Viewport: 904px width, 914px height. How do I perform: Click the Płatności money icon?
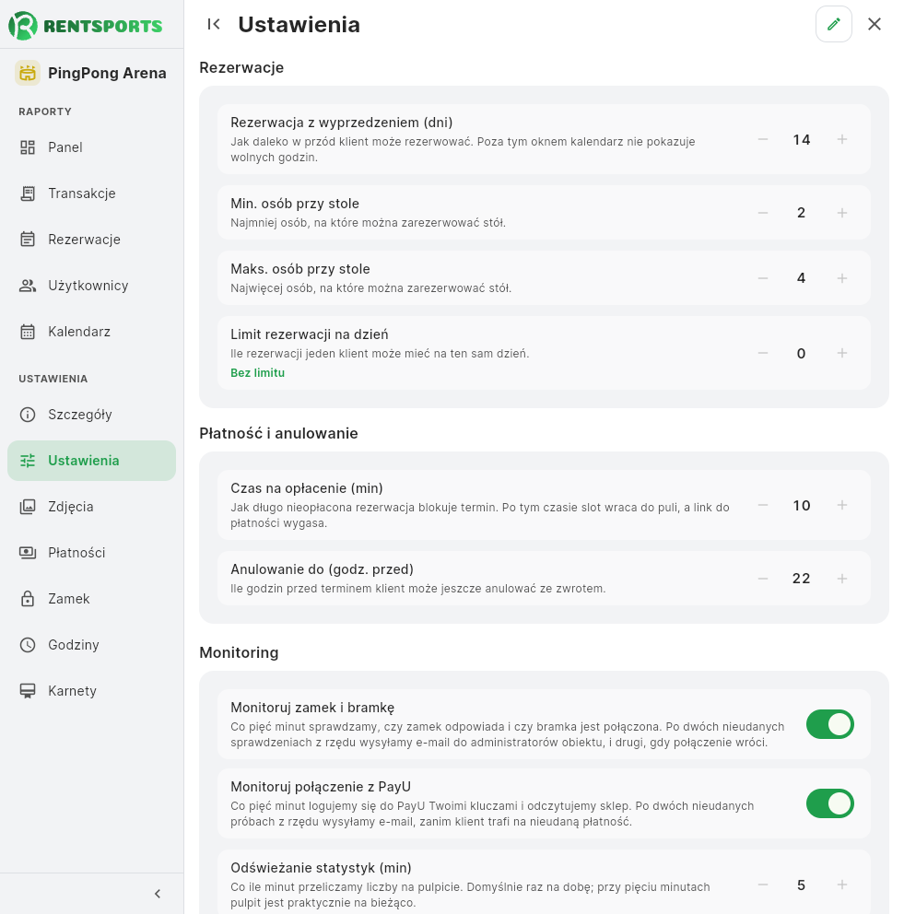[x=28, y=553]
